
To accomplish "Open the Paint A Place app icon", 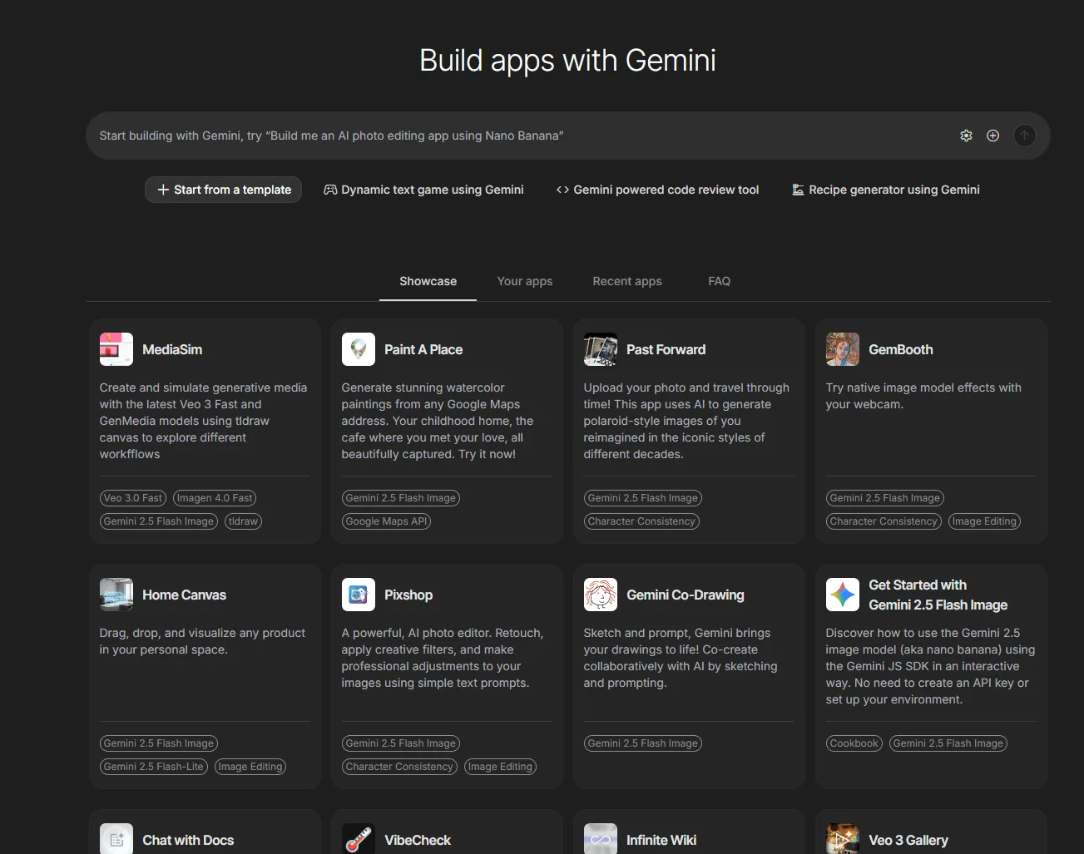I will pyautogui.click(x=359, y=349).
